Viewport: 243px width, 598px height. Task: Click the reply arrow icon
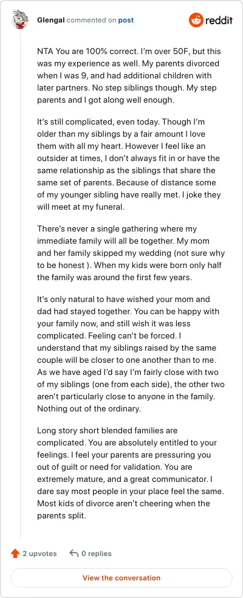[x=74, y=554]
